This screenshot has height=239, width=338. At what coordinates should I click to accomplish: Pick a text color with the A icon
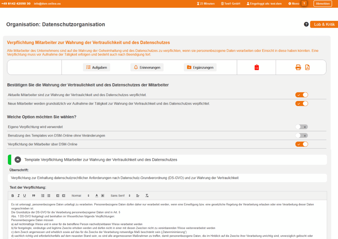click(96, 195)
